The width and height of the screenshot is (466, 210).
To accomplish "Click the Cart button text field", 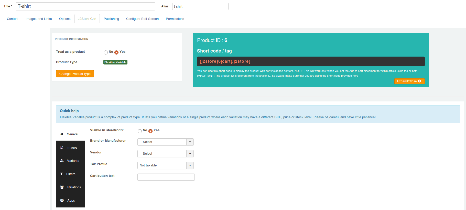I will [166, 177].
